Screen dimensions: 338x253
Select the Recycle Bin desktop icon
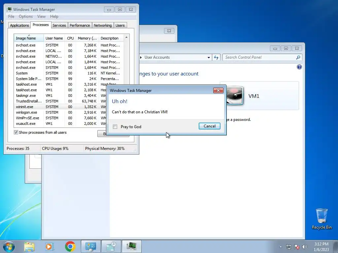point(321,219)
